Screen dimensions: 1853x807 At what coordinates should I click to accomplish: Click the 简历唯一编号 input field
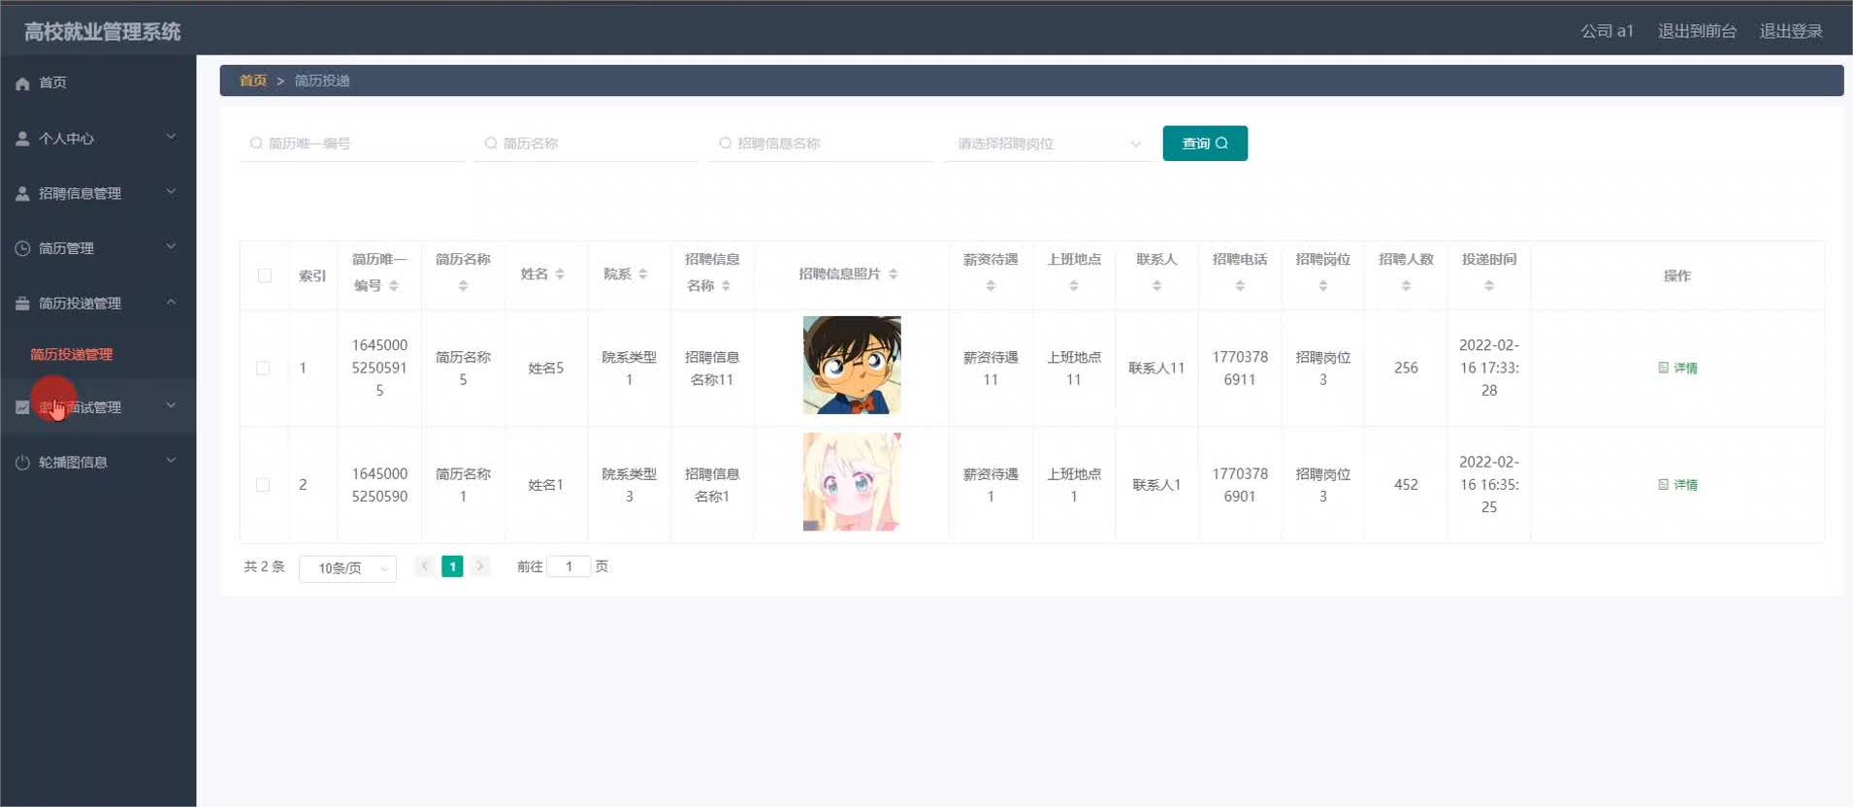click(x=352, y=144)
